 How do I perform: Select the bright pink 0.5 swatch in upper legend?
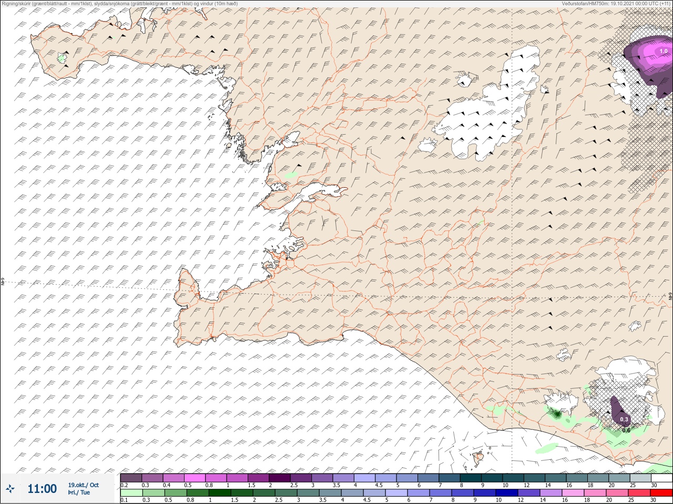coord(195,478)
